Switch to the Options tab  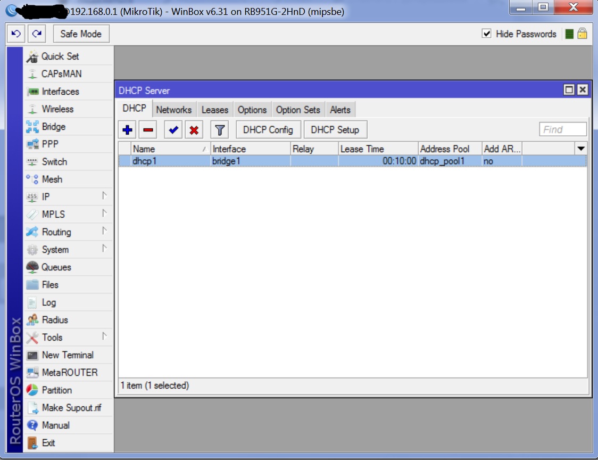[x=252, y=110]
